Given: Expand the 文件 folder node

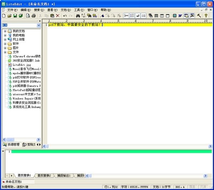Looking at the screenshot, I should point(5,52).
